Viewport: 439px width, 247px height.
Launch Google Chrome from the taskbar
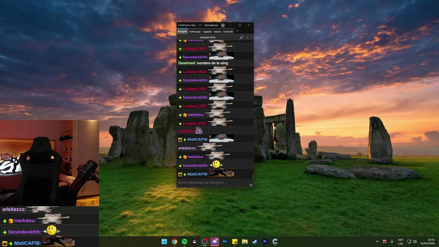pyautogui.click(x=174, y=242)
